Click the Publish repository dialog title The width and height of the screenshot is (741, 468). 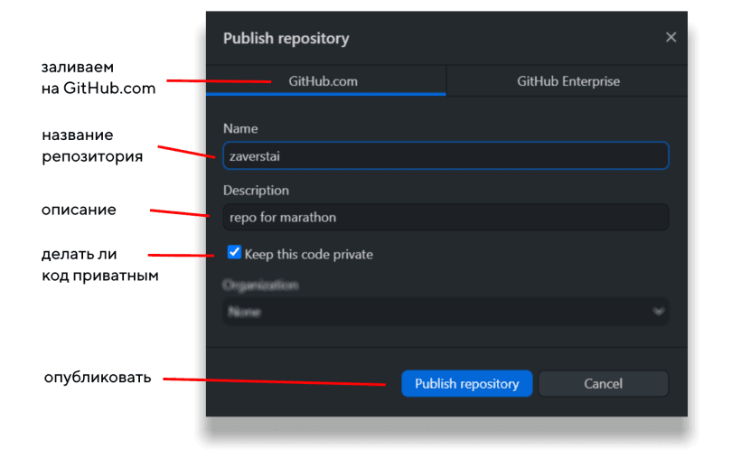(x=286, y=38)
